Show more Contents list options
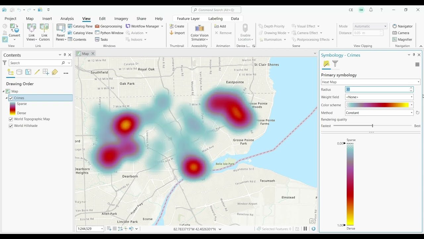This screenshot has width=424, height=239. tap(66, 73)
